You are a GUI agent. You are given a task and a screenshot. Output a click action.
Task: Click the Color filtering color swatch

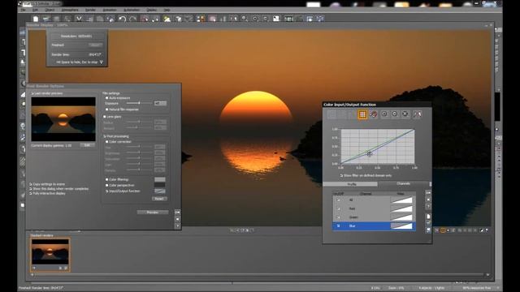coord(160,179)
